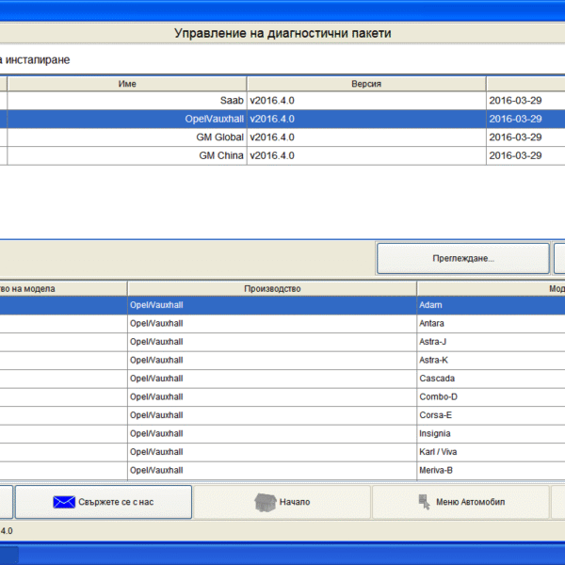Select the Insignia model row
This screenshot has width=565, height=565.
[282, 434]
